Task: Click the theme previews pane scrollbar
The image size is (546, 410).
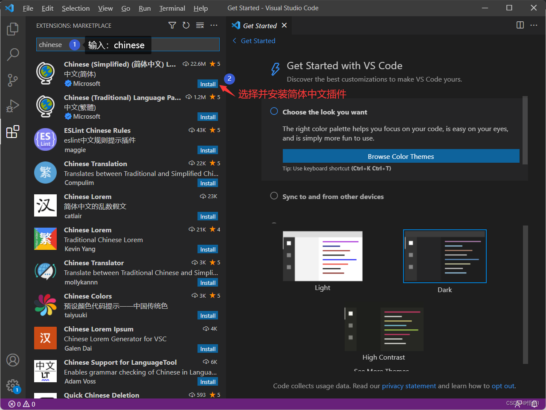Action: tap(526, 295)
